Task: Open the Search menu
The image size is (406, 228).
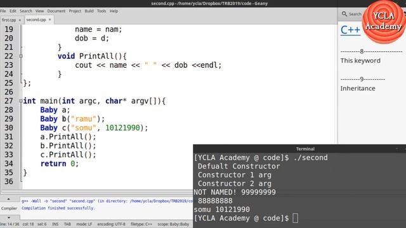Action: coord(26,11)
